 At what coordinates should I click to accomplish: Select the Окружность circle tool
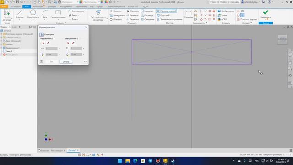tap(33, 14)
